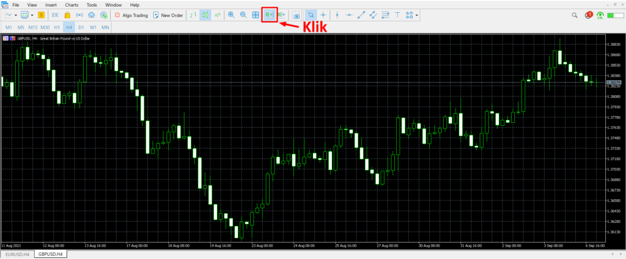Switch to the EURUSD.H4 chart tab
Screen dimensions: 626x259
coord(17,254)
